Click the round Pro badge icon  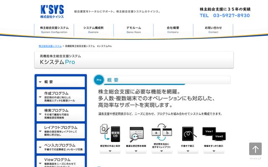click(99, 80)
